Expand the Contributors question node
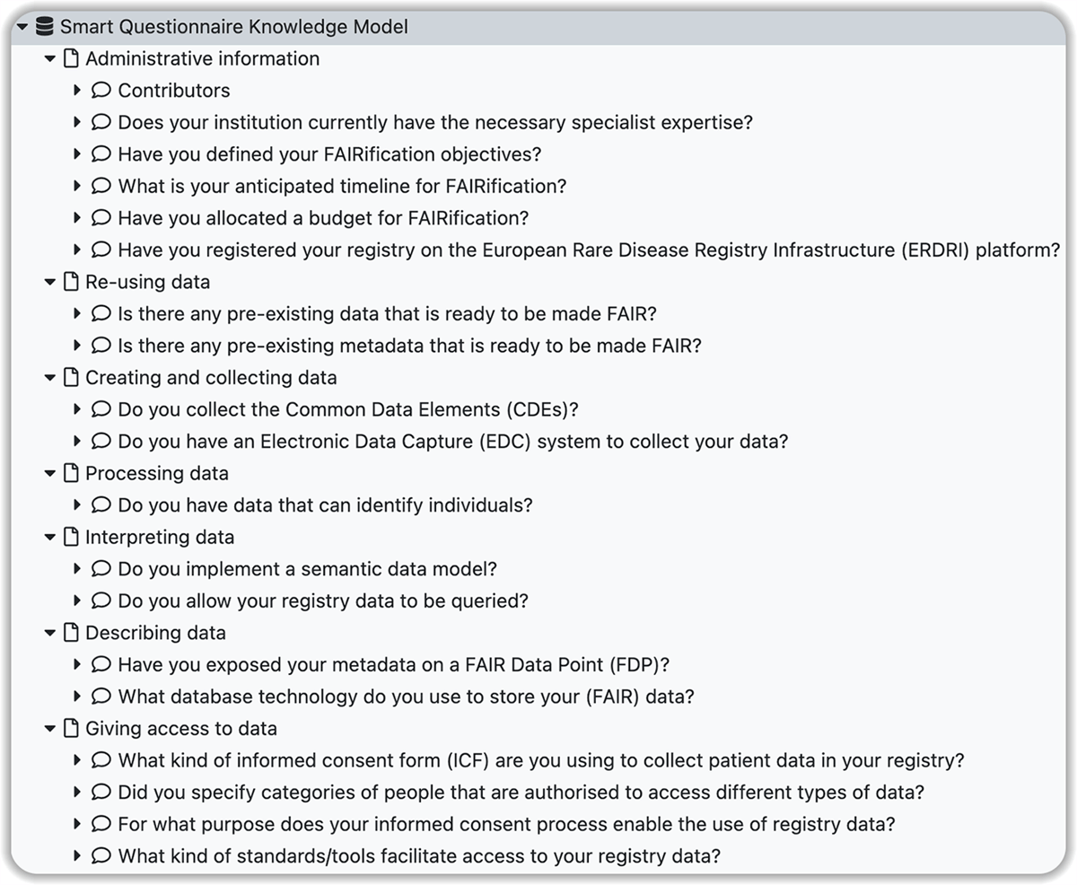This screenshot has width=1077, height=885. click(x=77, y=91)
